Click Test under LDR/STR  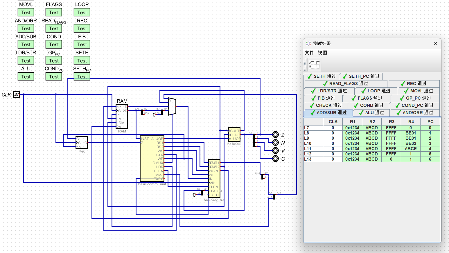pos(26,61)
